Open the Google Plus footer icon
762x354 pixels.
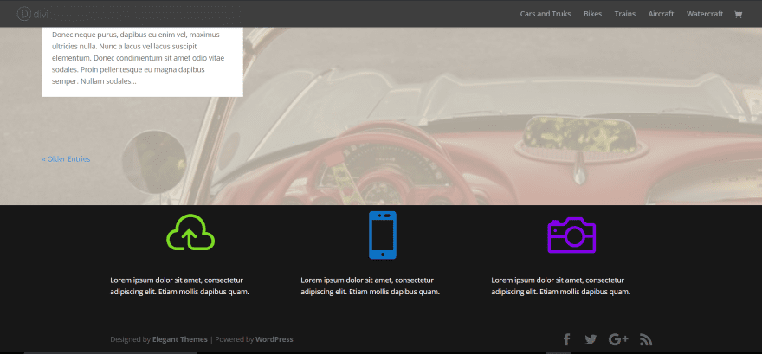618,339
